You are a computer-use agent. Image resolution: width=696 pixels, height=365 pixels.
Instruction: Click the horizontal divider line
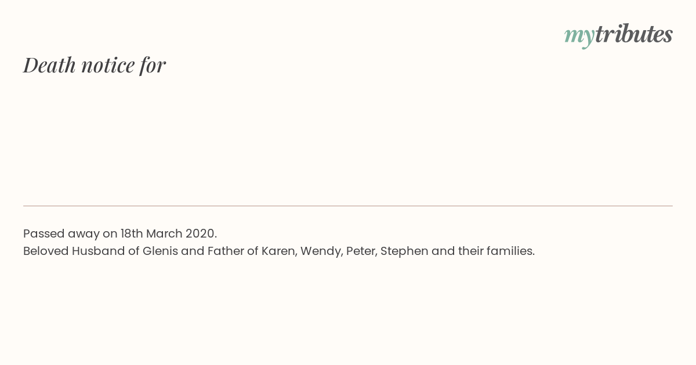pyautogui.click(x=348, y=206)
